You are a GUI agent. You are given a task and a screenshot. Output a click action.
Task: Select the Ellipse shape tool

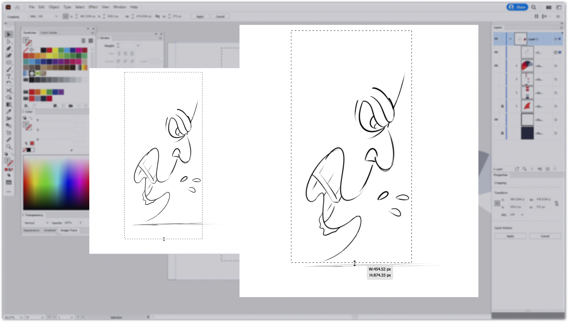(x=9, y=63)
